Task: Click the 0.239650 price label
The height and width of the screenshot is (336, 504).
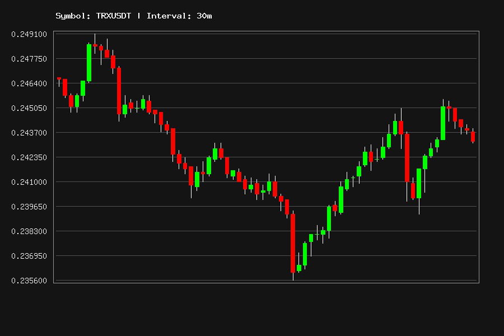Action: click(29, 207)
